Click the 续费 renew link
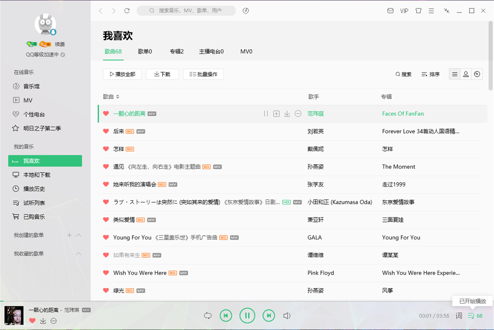 coord(60,44)
